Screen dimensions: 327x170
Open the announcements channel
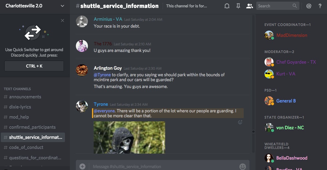pyautogui.click(x=25, y=97)
